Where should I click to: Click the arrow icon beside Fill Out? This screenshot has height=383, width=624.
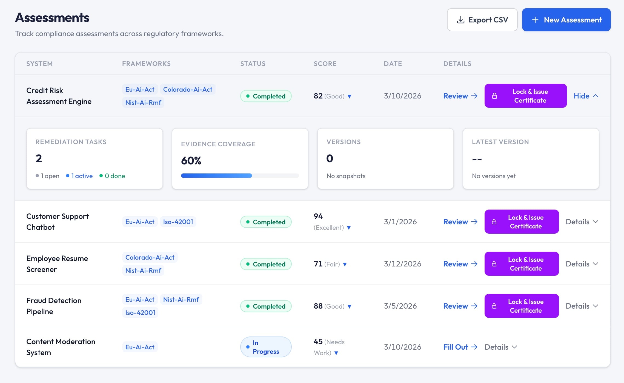pos(474,347)
